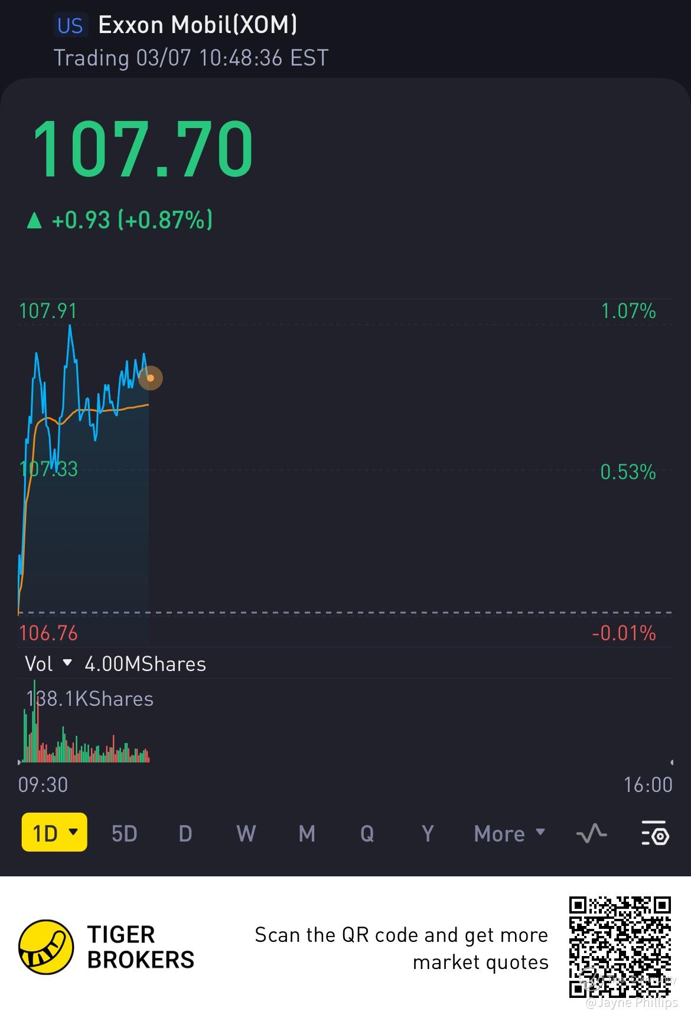Select the M monthly chart tab
The height and width of the screenshot is (1018, 691).
(x=307, y=833)
